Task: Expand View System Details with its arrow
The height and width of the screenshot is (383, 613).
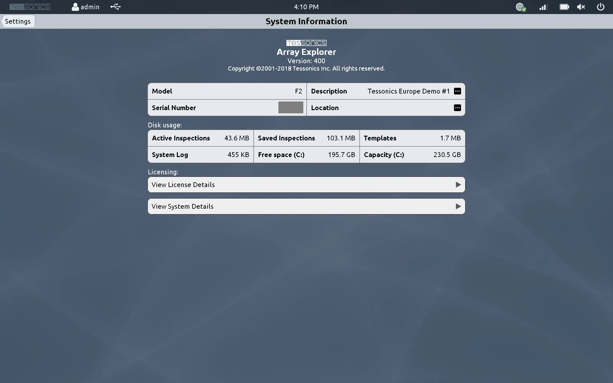Action: point(458,206)
